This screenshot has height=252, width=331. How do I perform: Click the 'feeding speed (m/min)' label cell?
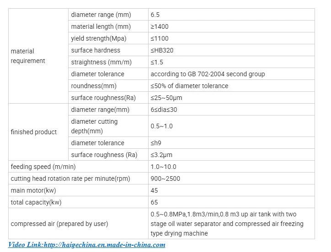click(78, 167)
